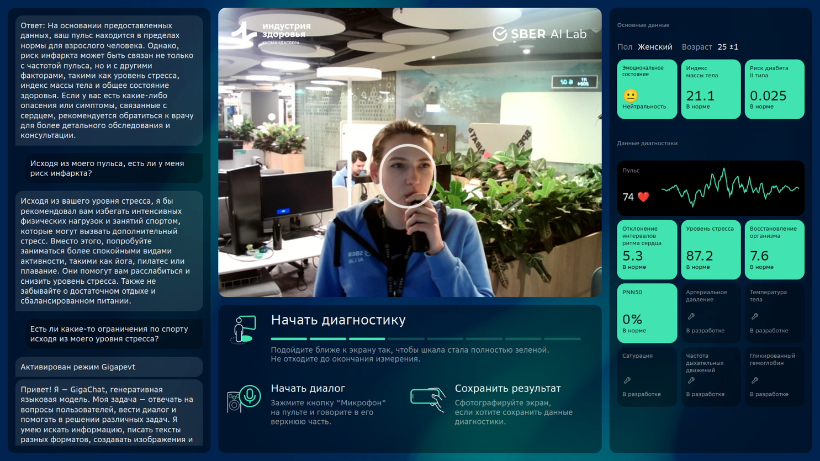This screenshot has height=461, width=820.
Task: Click the age value 25 ±1
Action: [728, 47]
